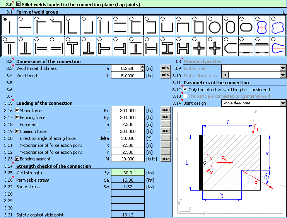
Task: Select the single horizontal line weld shape
Action: point(25,26)
